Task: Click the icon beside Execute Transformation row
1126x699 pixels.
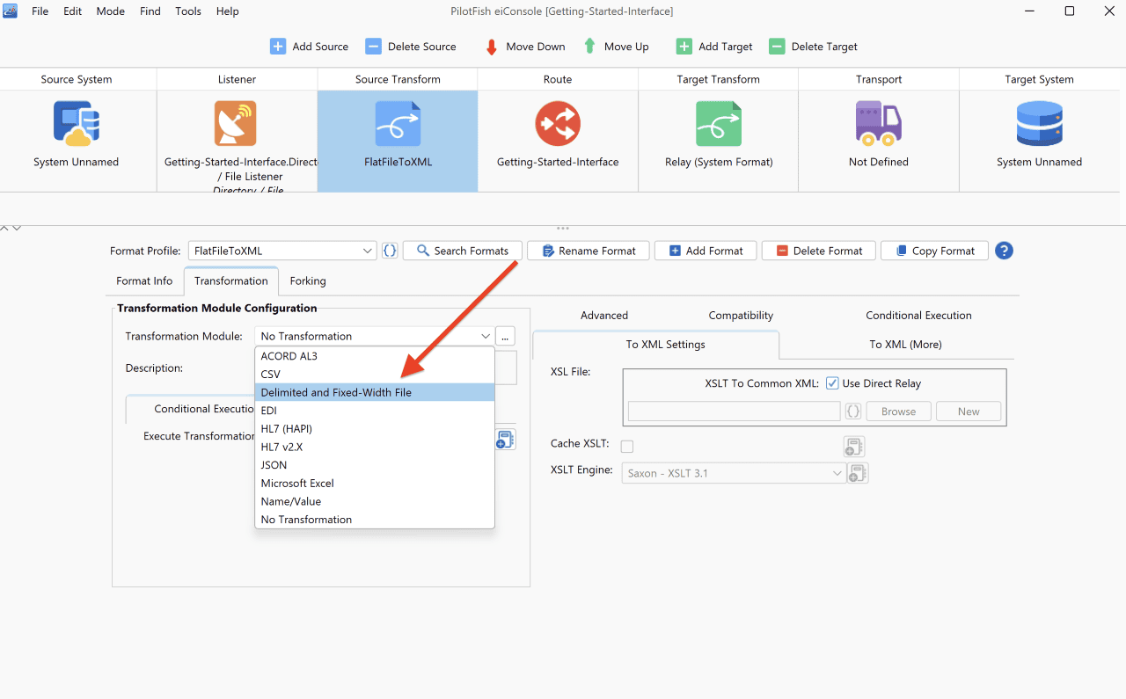Action: coord(505,440)
